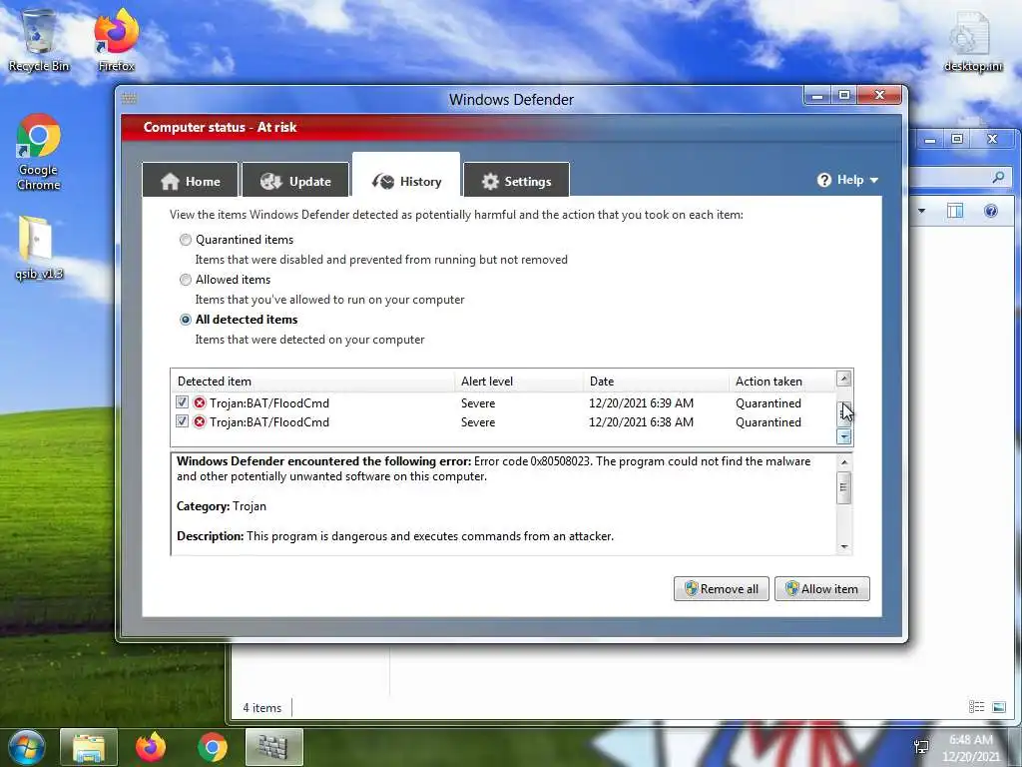This screenshot has width=1022, height=767.
Task: Click the Quarantined action of 6:38 AM row
Action: (768, 422)
